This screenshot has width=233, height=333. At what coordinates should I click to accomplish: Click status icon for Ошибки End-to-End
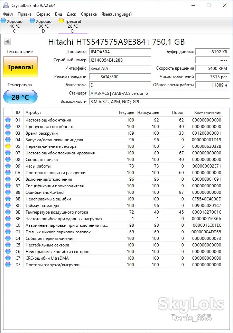pyautogui.click(x=8, y=192)
